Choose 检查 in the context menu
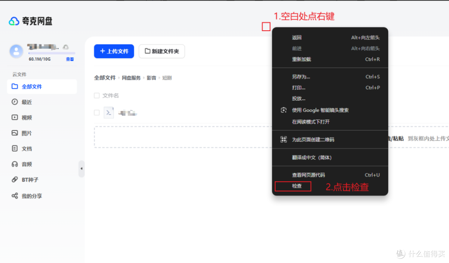This screenshot has width=449, height=263. [x=297, y=186]
